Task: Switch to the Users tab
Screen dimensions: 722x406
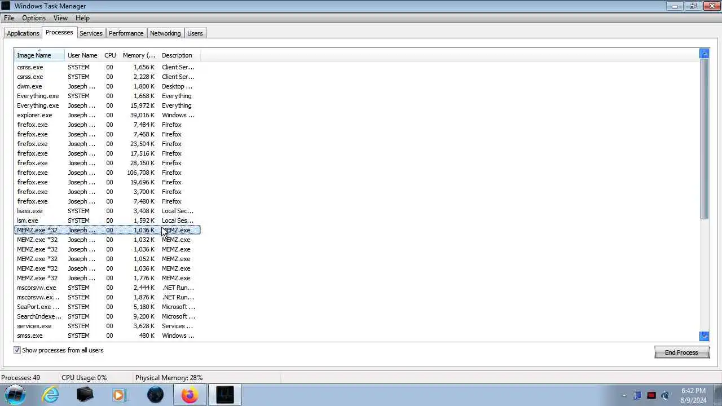Action: (x=195, y=33)
